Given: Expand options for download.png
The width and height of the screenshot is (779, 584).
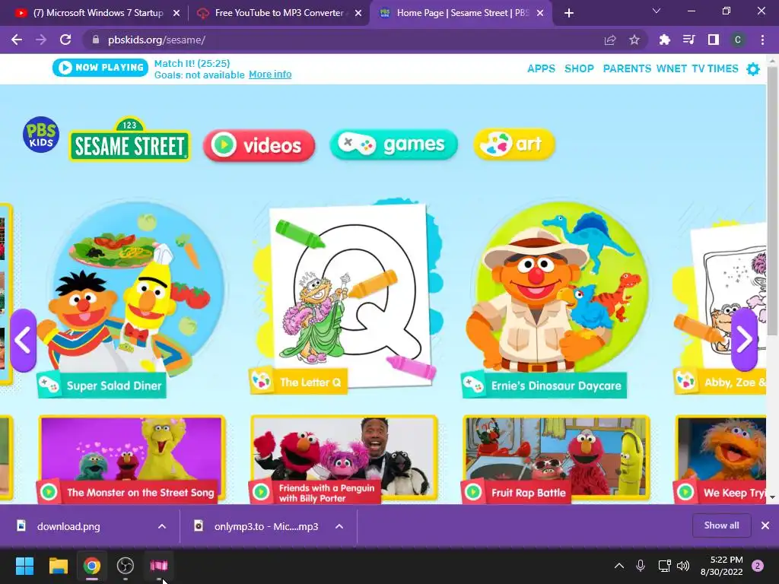Looking at the screenshot, I should pos(162,526).
